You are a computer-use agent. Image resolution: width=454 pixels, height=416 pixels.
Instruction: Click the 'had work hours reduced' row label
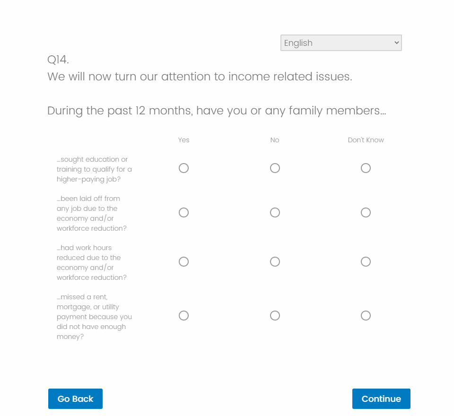[x=92, y=262]
